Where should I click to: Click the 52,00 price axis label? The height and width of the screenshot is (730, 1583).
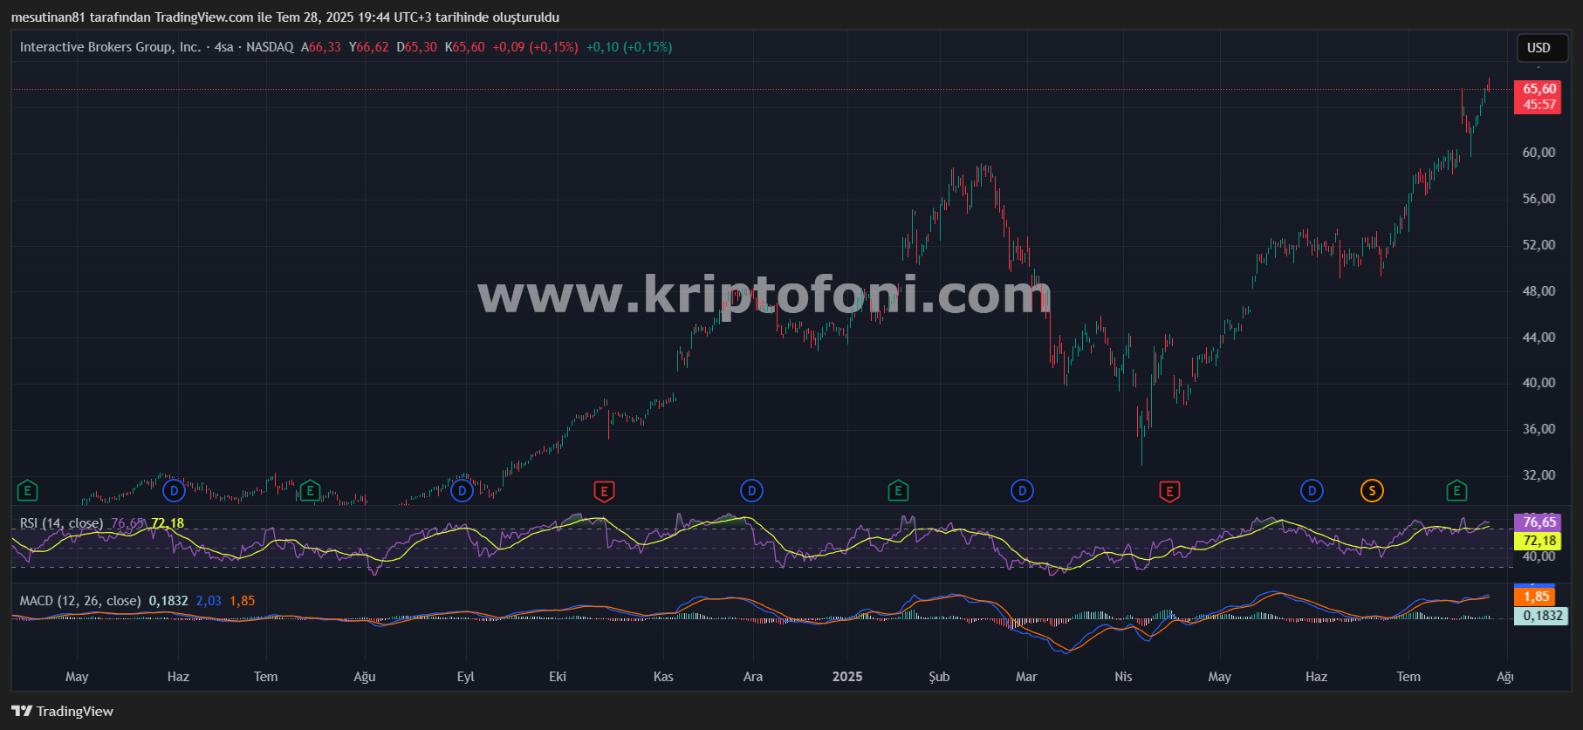1538,245
